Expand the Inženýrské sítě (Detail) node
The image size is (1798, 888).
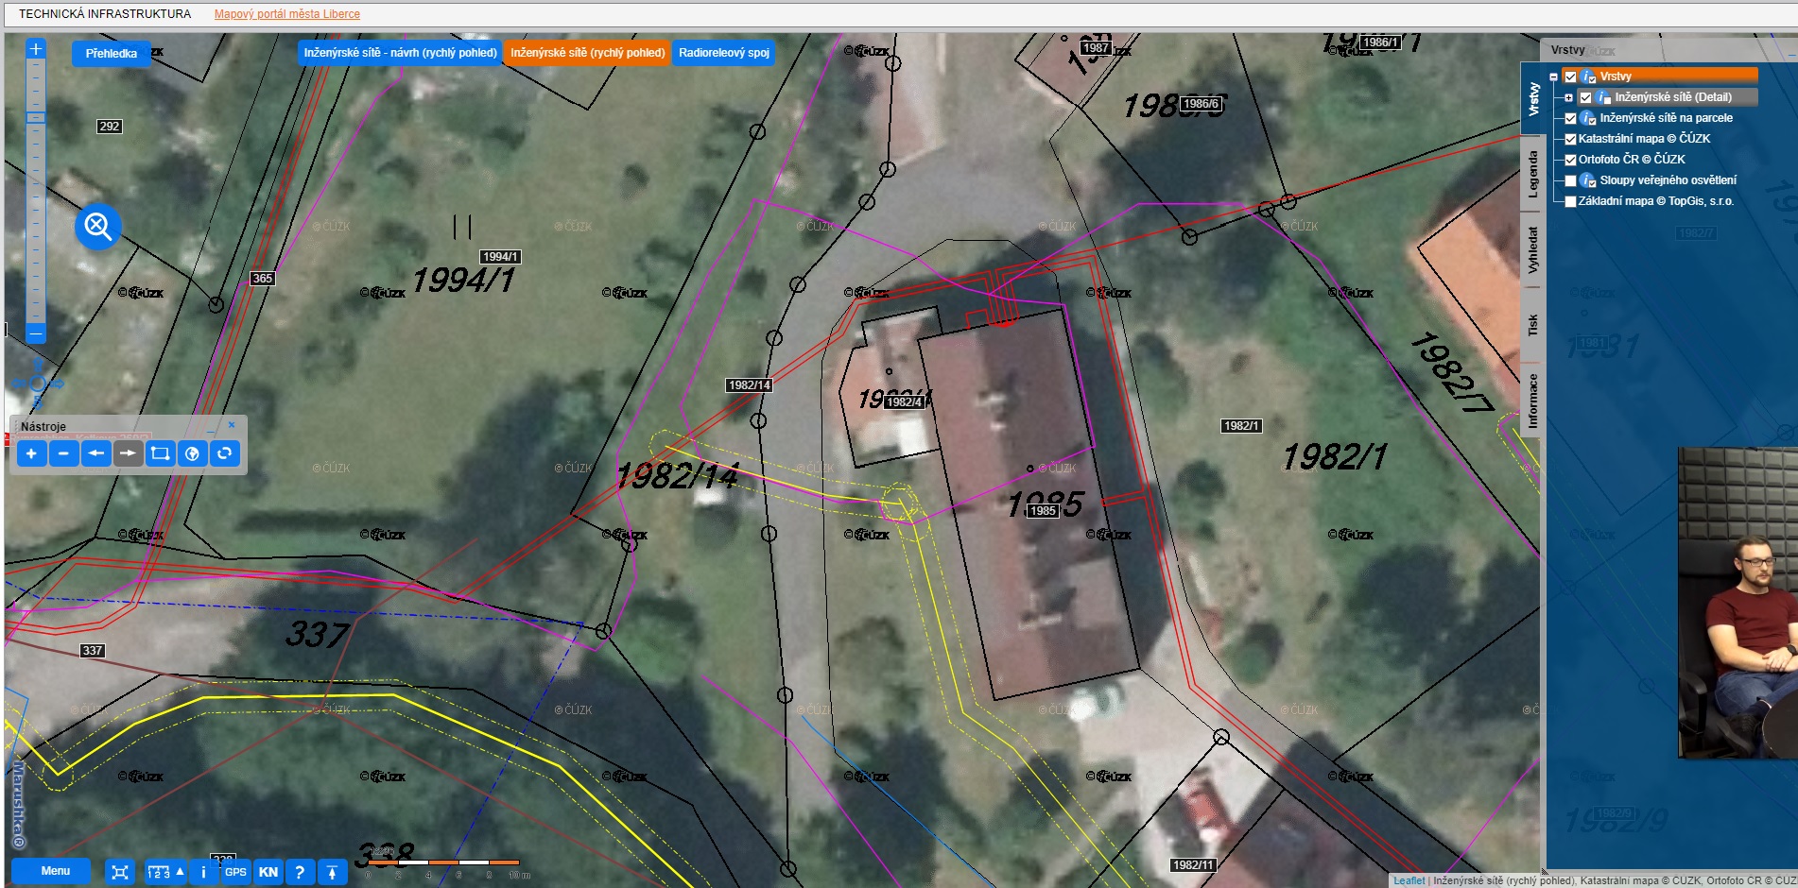(x=1568, y=98)
